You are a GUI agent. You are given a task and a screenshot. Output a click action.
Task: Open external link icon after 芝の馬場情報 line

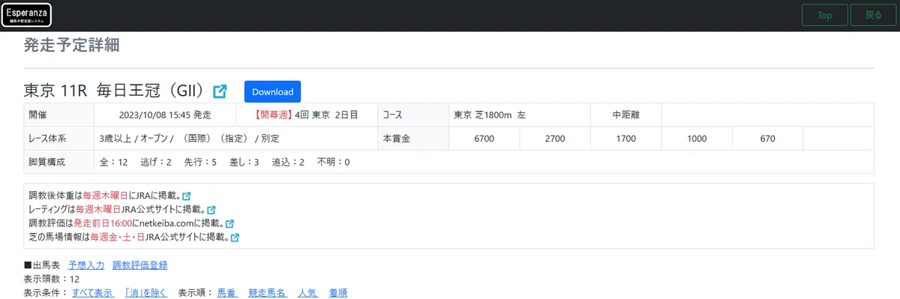tap(235, 238)
